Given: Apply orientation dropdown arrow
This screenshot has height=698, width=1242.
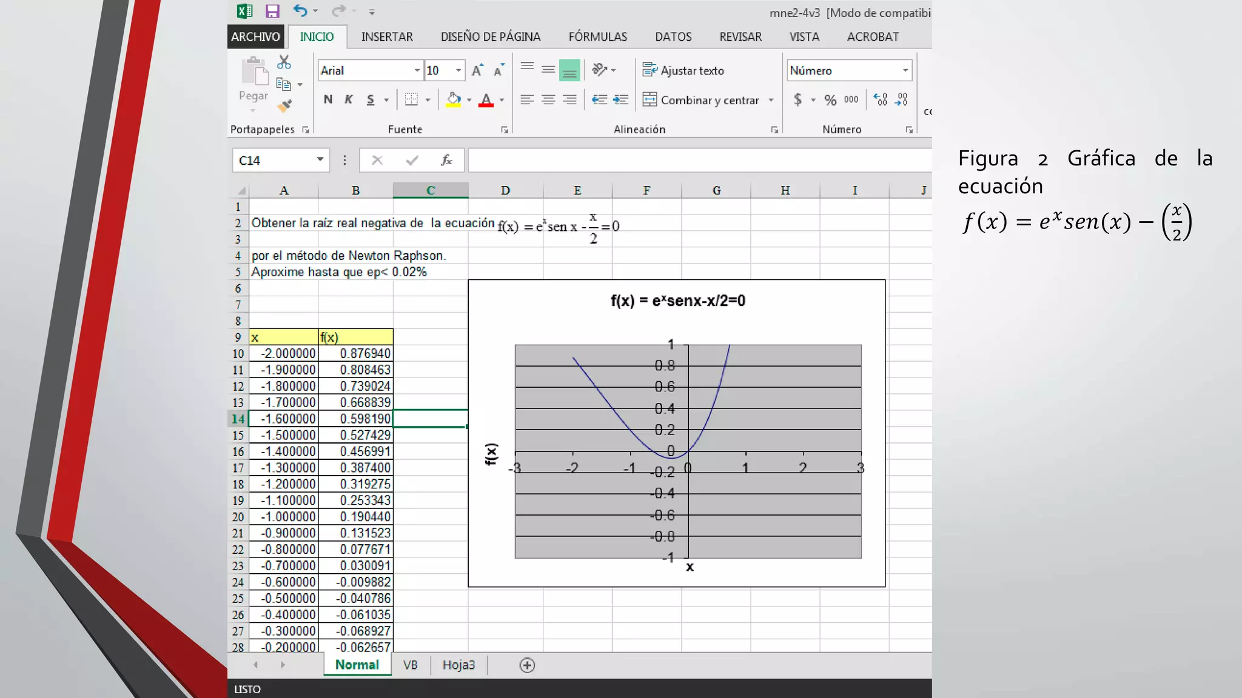Looking at the screenshot, I should pos(614,70).
